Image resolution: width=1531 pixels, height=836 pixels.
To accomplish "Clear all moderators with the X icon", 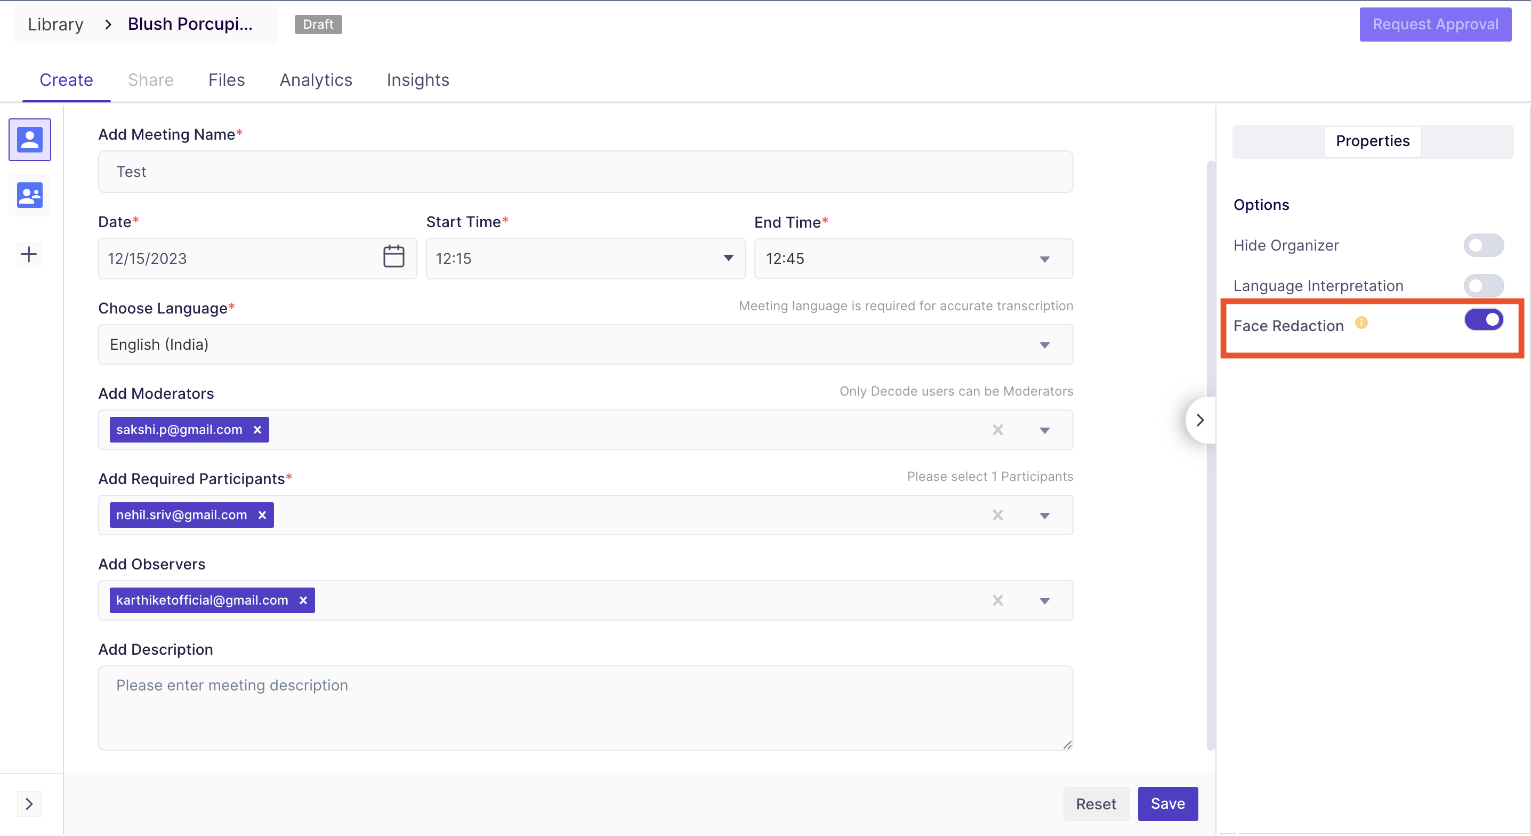I will point(998,430).
